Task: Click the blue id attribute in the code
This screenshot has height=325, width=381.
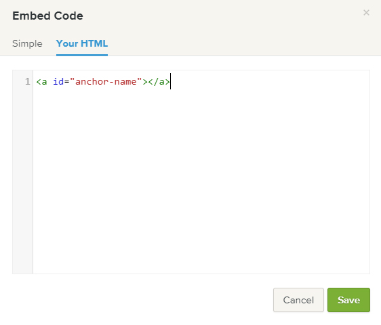Action: coord(58,81)
